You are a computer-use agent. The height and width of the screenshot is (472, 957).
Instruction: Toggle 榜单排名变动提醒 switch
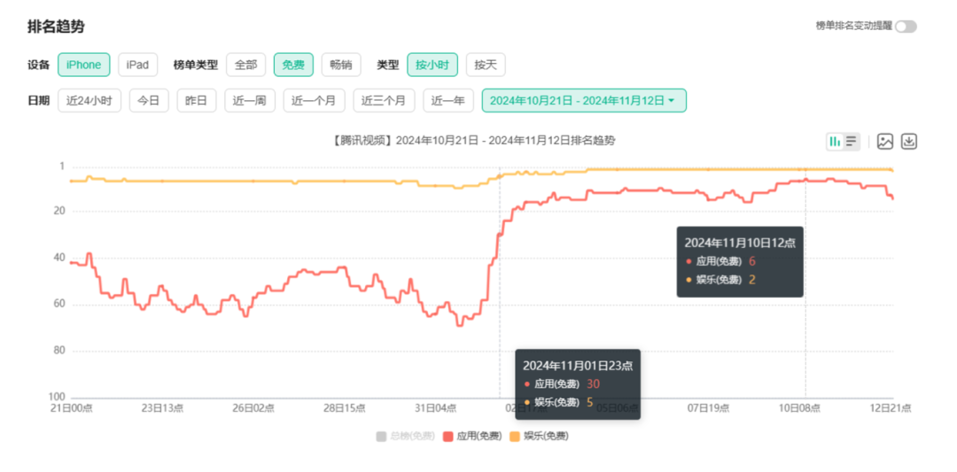point(906,27)
